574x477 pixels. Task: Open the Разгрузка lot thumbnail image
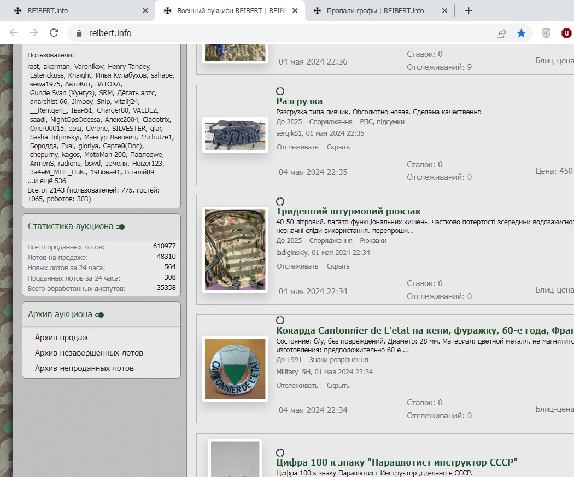coord(235,135)
